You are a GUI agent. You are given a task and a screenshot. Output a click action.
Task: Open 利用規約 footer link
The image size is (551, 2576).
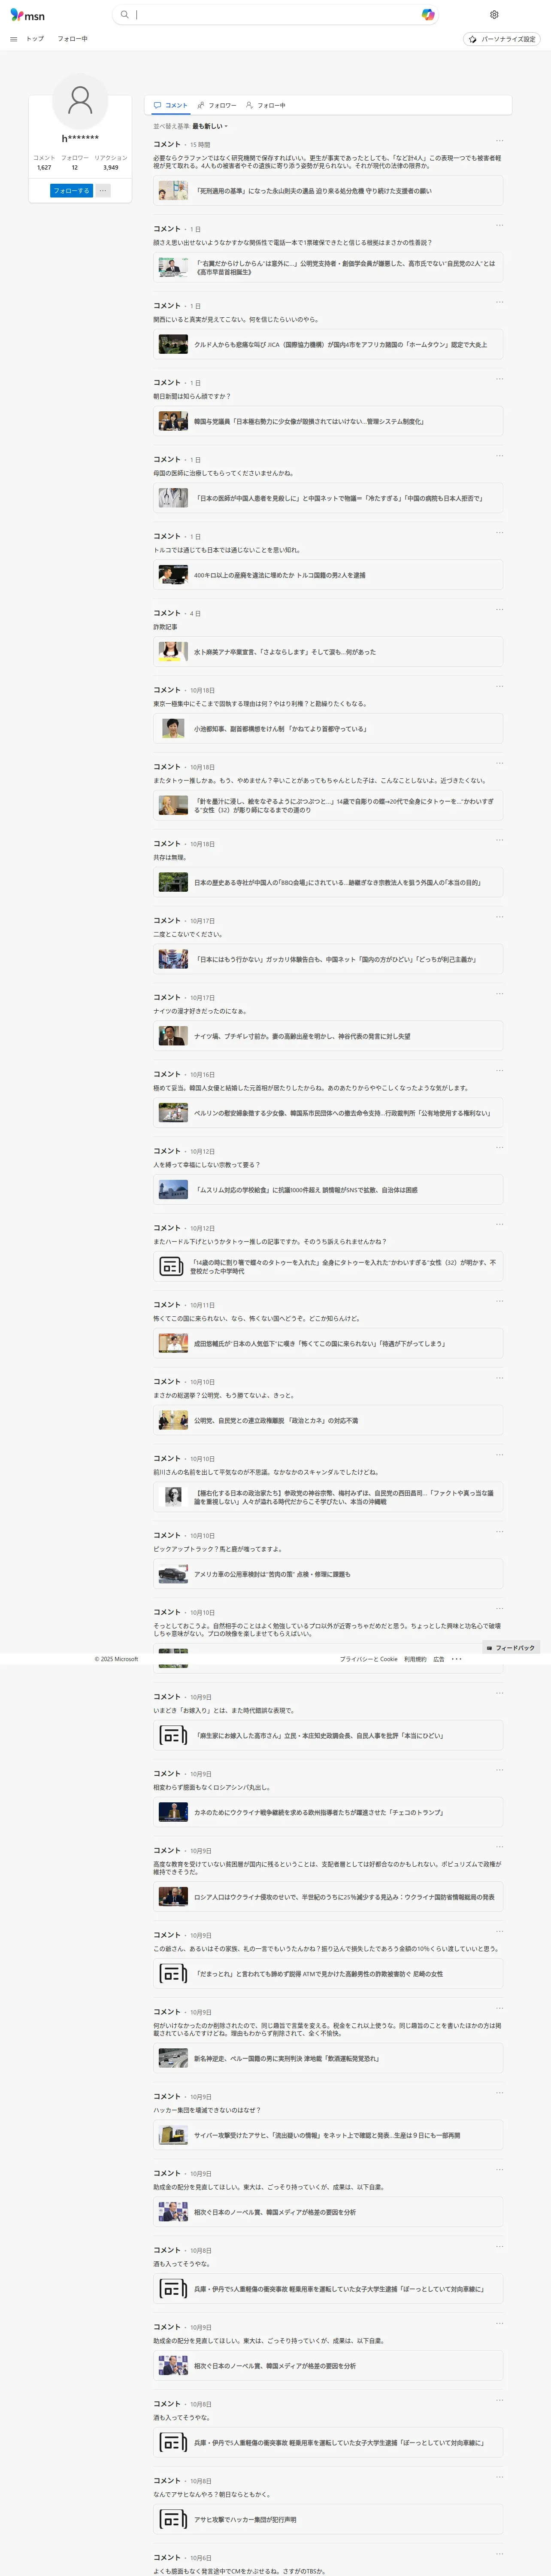pos(415,1659)
